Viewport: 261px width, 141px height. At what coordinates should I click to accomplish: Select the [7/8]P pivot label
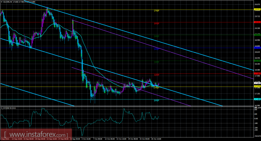click(x=157, y=11)
